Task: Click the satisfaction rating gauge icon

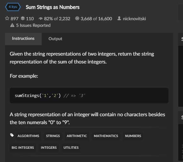Action: (x=41, y=19)
